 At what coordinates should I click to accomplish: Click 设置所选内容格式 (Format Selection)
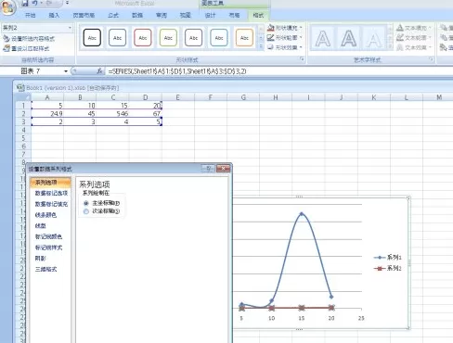coord(29,39)
